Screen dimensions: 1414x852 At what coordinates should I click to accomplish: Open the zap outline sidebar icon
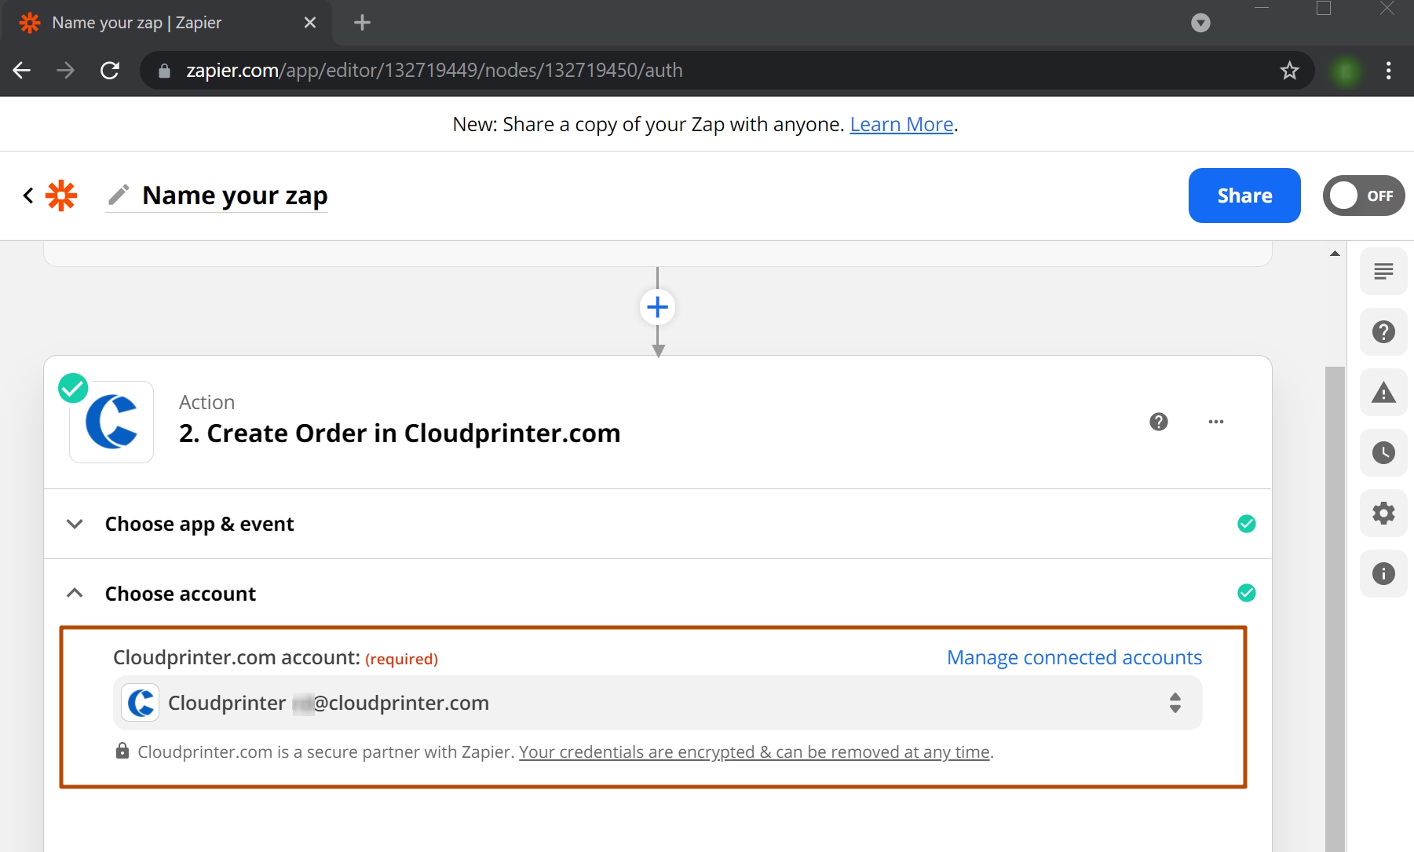click(1383, 272)
